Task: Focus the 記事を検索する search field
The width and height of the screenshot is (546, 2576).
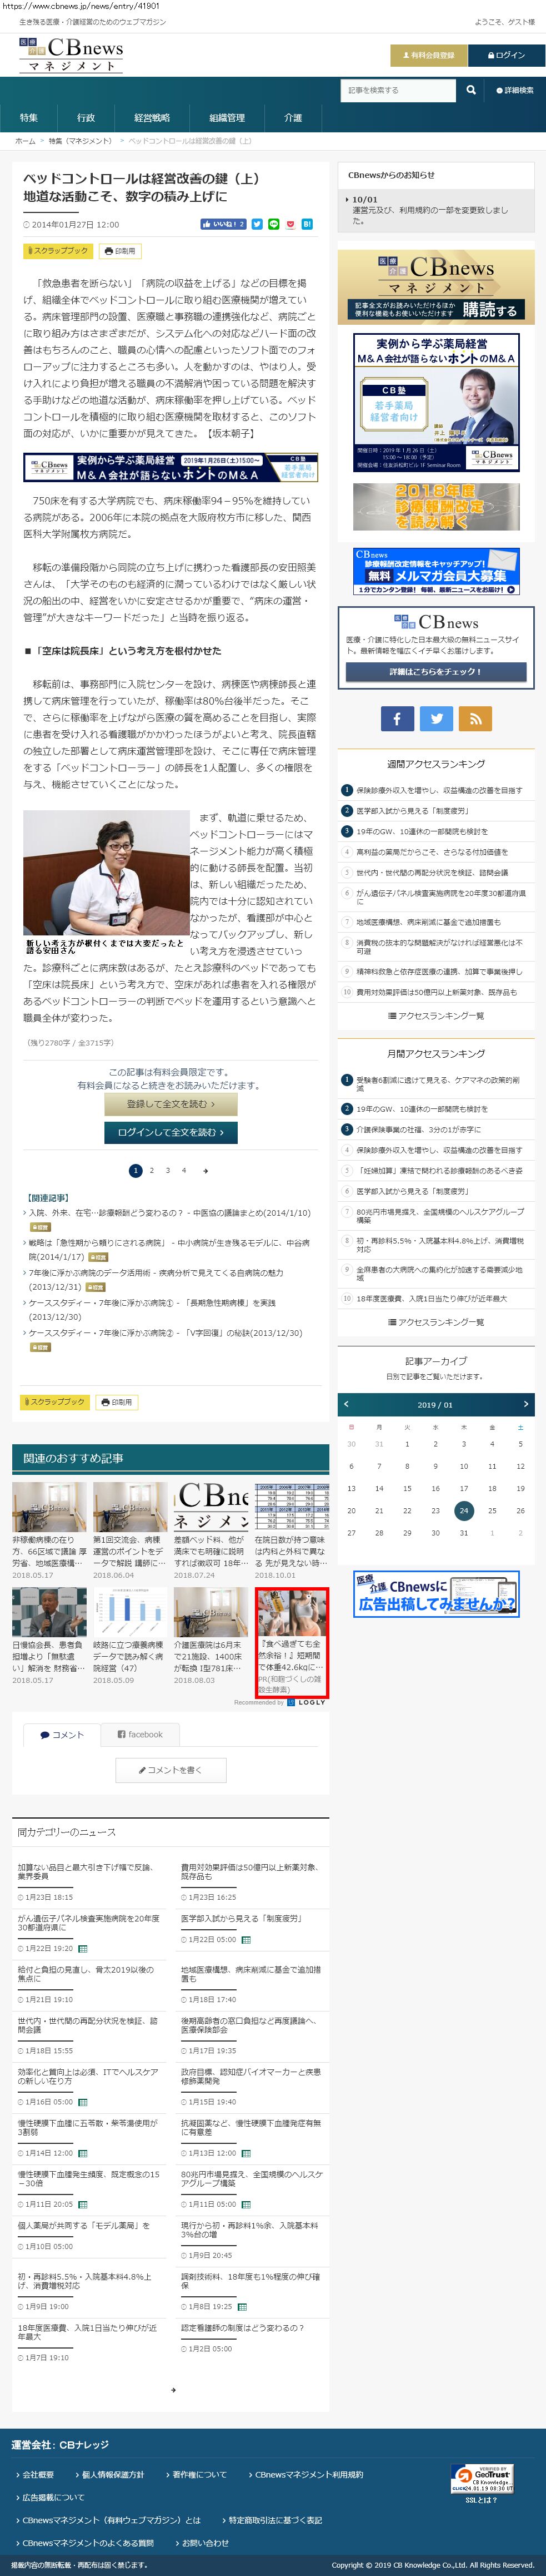Action: tap(399, 90)
